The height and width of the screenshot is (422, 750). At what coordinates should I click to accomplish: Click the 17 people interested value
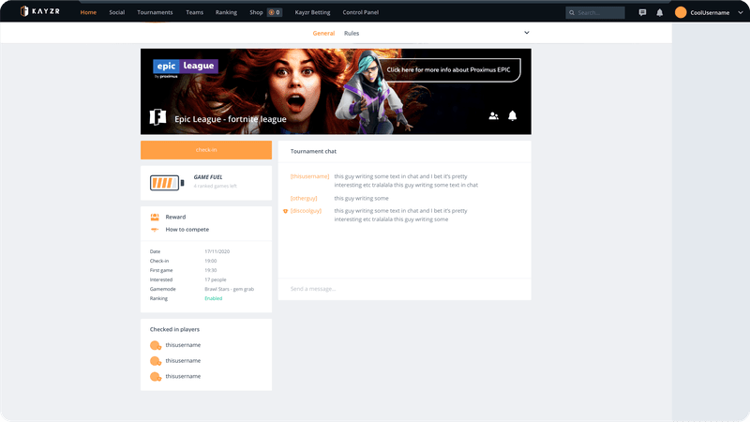coord(216,279)
